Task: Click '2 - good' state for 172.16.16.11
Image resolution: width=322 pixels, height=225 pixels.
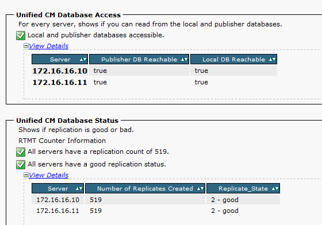Action: (225, 211)
